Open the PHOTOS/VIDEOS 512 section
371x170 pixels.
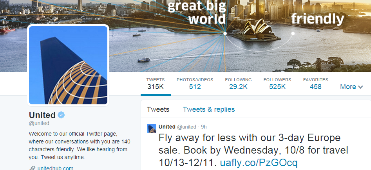[x=195, y=84]
